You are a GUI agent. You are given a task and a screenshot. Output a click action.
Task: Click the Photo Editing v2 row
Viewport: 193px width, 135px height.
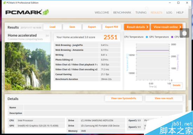point(87,60)
